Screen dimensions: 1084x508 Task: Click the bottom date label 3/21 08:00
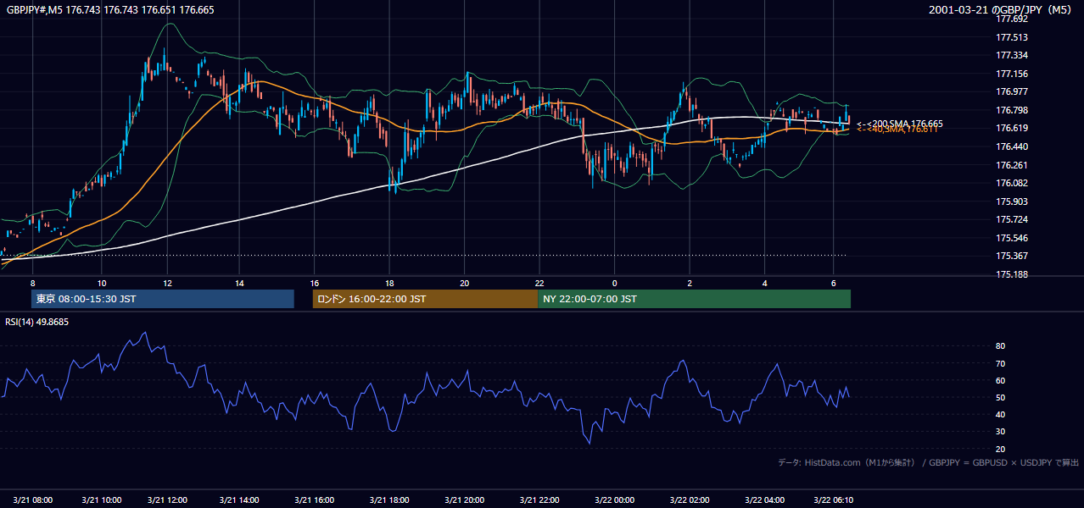33,500
